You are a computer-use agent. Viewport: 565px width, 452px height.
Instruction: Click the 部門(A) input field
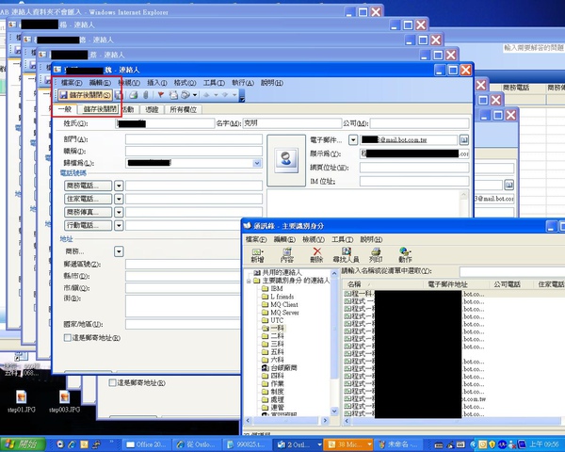(194, 139)
